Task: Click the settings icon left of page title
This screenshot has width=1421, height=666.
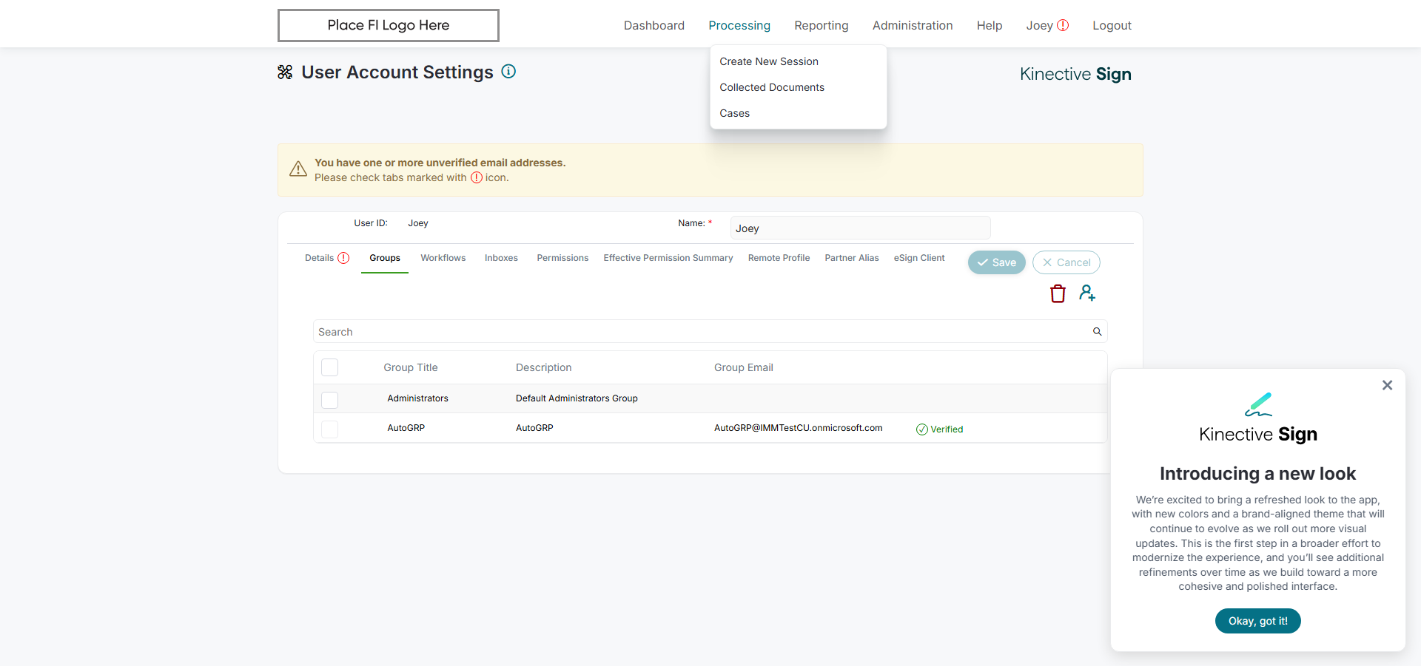Action: point(285,72)
